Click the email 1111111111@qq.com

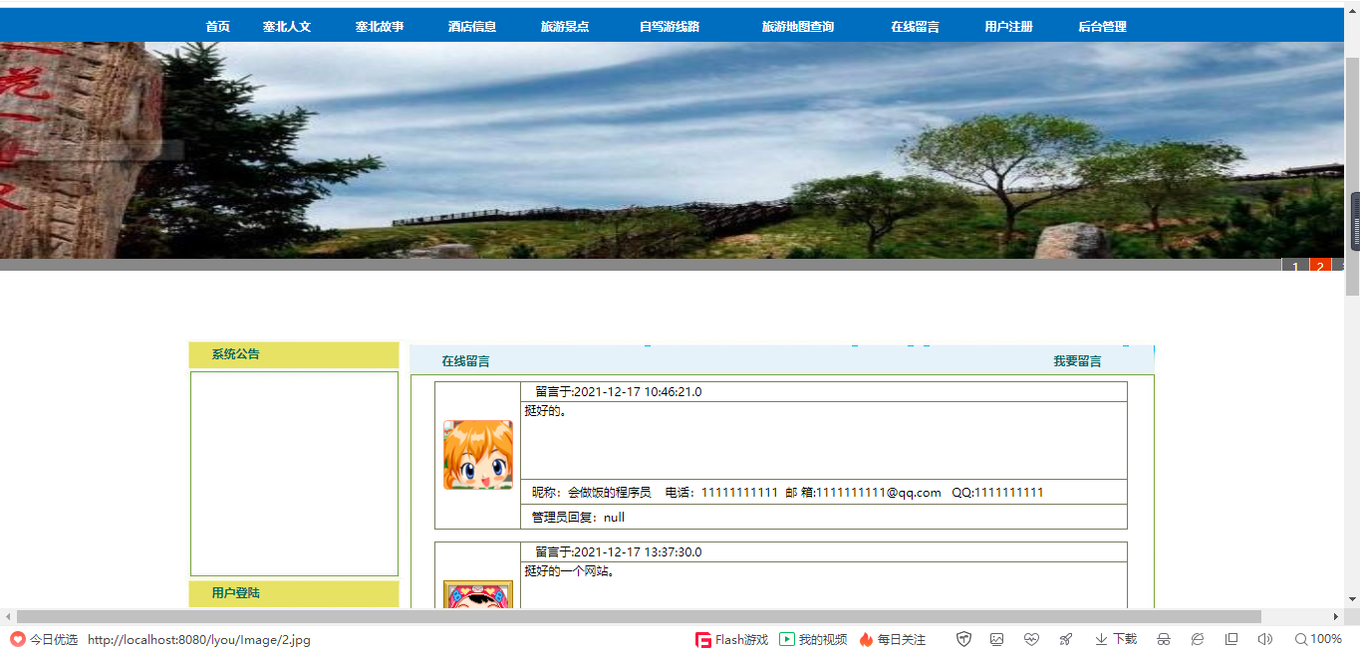point(879,493)
